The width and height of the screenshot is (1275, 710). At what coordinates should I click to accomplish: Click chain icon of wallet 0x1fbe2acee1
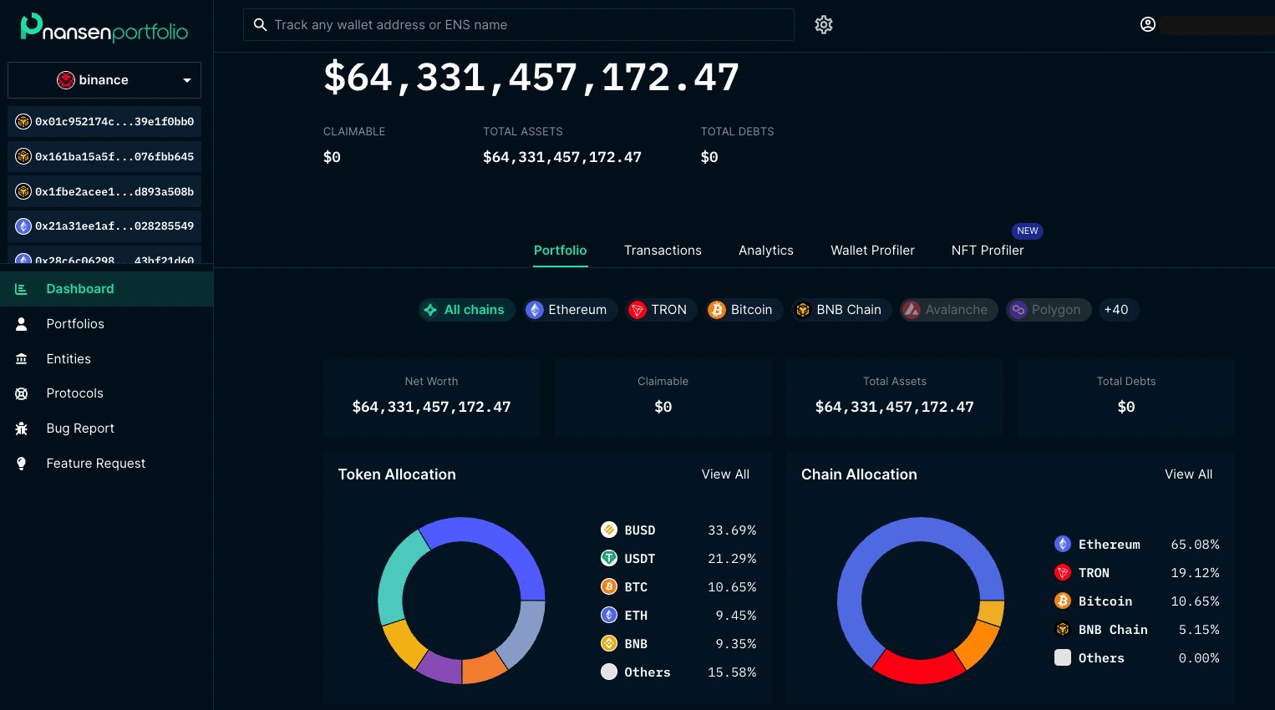[x=23, y=192]
